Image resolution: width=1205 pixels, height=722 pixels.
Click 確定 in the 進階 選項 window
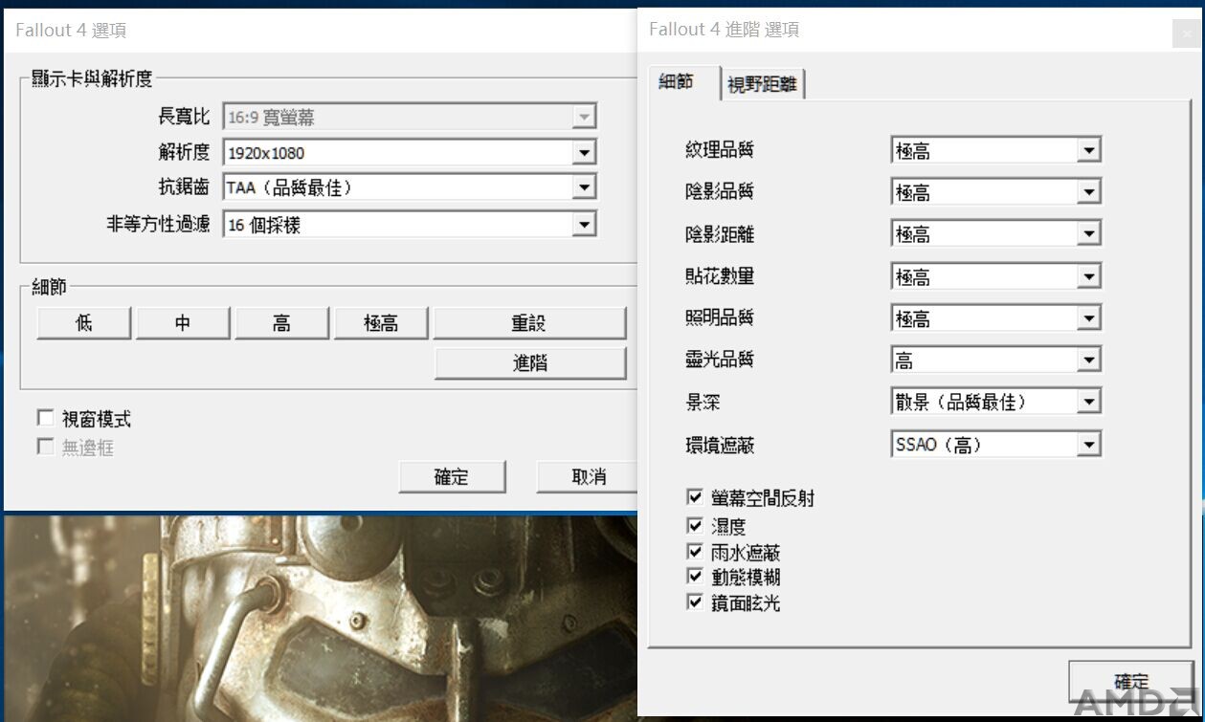[1131, 681]
